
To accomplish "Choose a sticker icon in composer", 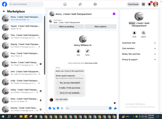I will click(x=58, y=108).
